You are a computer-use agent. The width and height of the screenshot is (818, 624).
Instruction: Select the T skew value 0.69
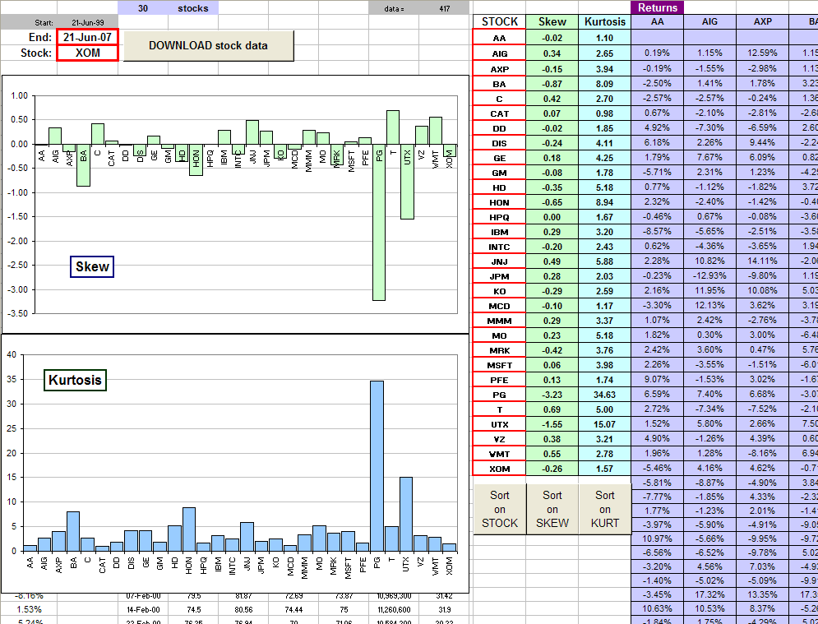tap(552, 409)
